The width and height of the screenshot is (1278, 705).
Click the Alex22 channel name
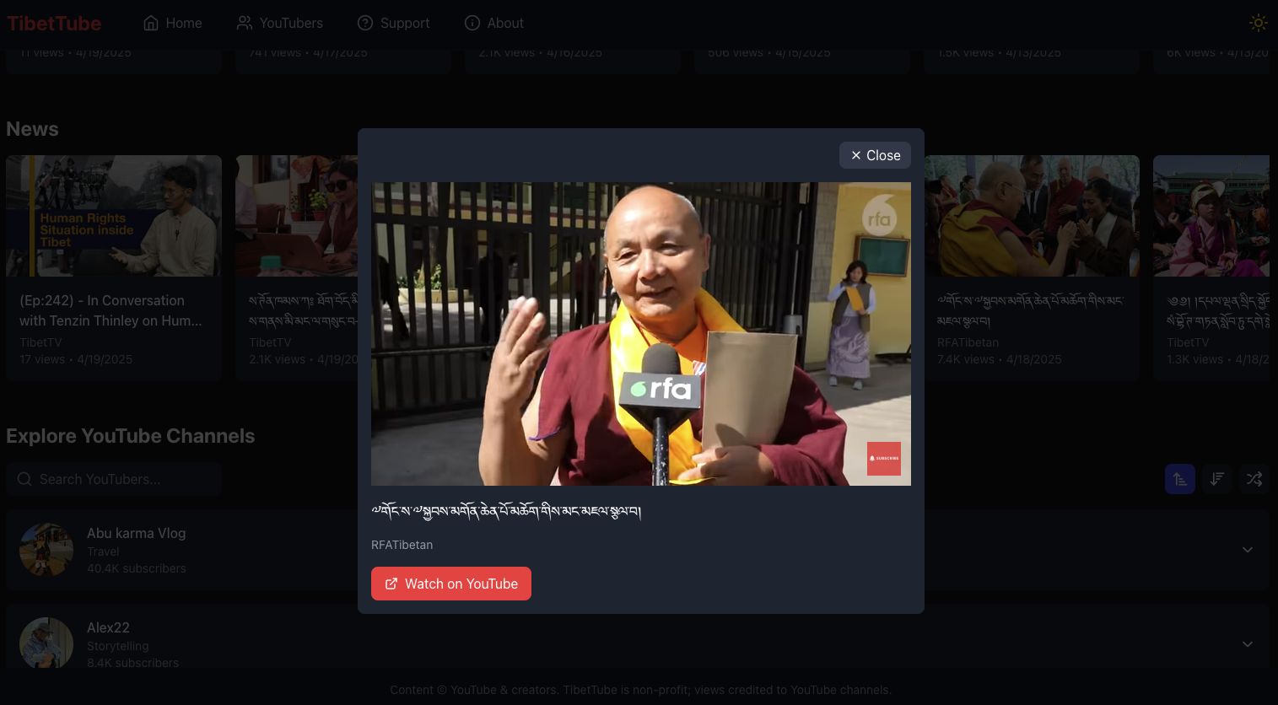[x=108, y=627]
